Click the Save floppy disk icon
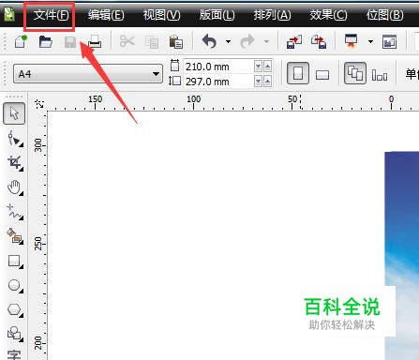Image resolution: width=419 pixels, height=360 pixels. tap(70, 42)
